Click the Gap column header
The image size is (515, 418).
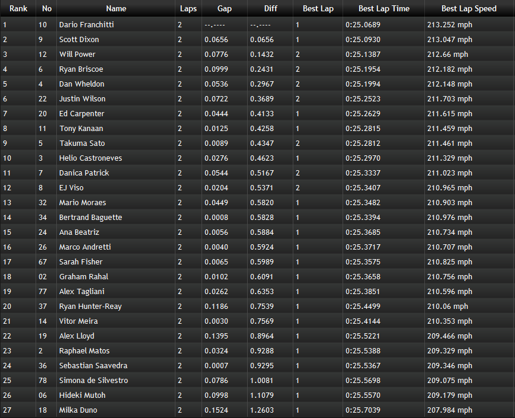click(x=224, y=8)
